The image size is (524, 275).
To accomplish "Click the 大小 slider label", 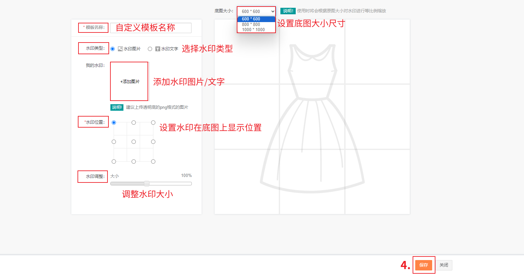I will pos(115,176).
